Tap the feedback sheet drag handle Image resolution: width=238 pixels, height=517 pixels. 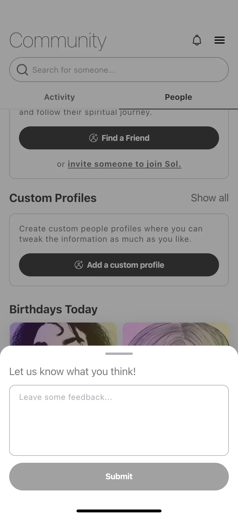coord(119,354)
